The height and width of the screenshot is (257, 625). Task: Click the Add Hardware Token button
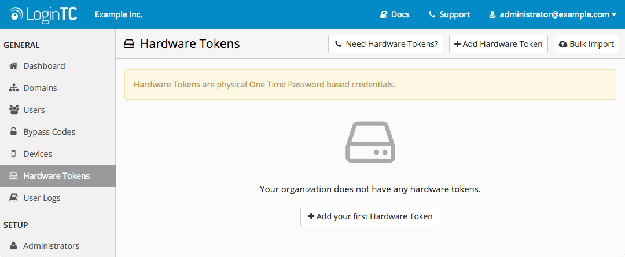(x=498, y=44)
